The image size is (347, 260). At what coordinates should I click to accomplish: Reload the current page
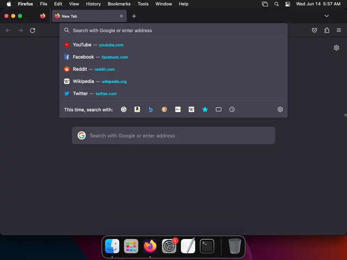pyautogui.click(x=33, y=30)
